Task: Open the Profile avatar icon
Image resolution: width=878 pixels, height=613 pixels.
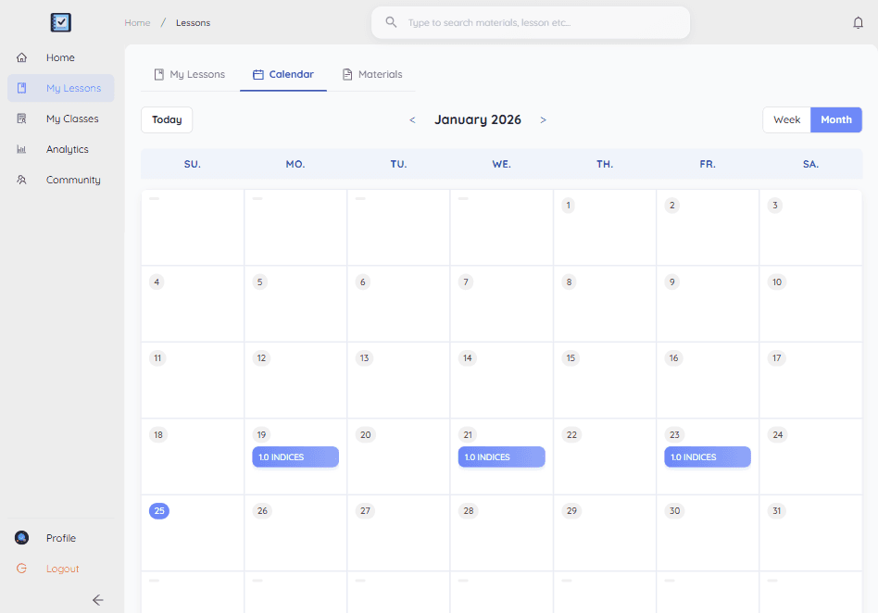Action: point(21,537)
